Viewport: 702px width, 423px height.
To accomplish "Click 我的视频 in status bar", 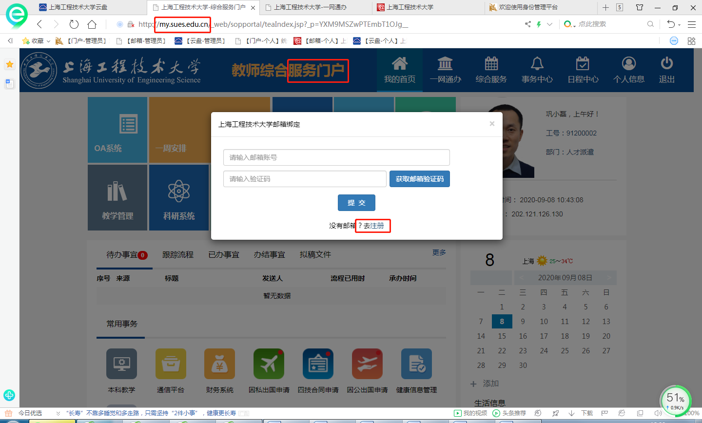I will pos(470,413).
